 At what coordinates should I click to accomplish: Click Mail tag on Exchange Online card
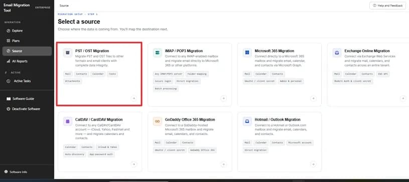click(337, 74)
